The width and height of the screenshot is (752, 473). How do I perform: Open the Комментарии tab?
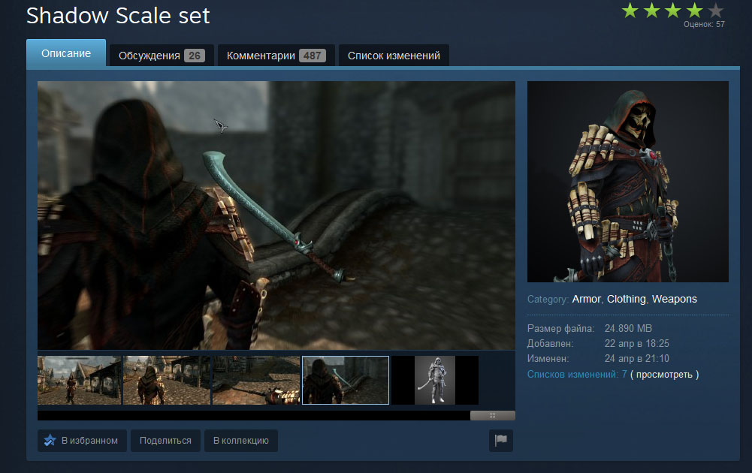click(276, 56)
